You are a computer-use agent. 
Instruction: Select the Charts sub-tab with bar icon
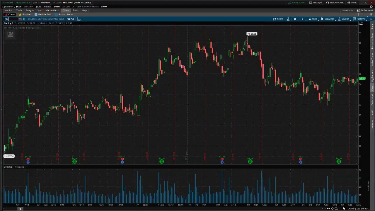click(10, 14)
